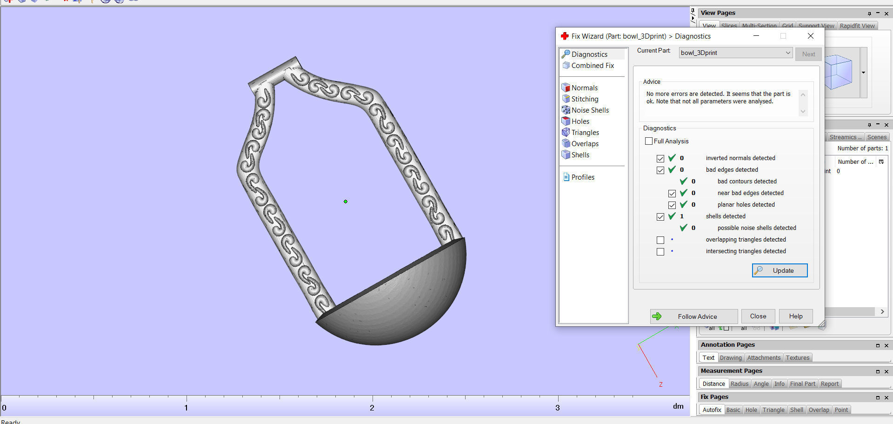This screenshot has height=424, width=893.
Task: Open the Current Part dropdown
Action: (x=736, y=53)
